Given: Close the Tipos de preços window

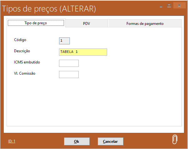Looking at the screenshot, I should click(x=179, y=6).
